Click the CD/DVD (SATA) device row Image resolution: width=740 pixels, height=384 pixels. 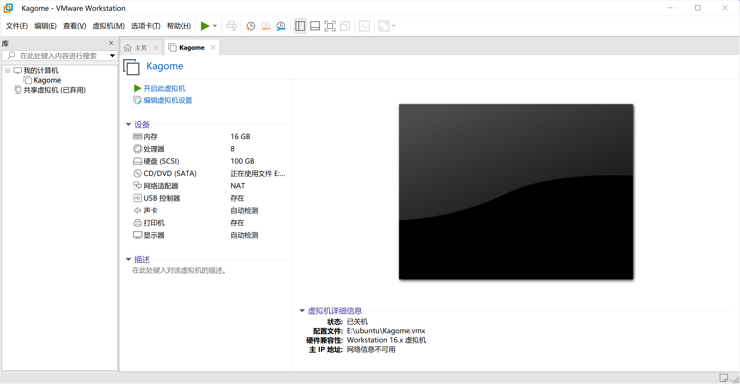210,174
